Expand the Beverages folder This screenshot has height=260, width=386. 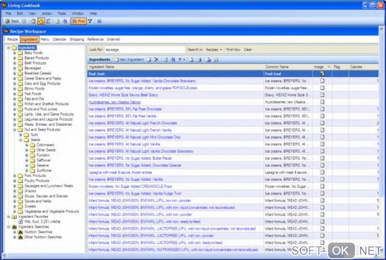[14, 68]
